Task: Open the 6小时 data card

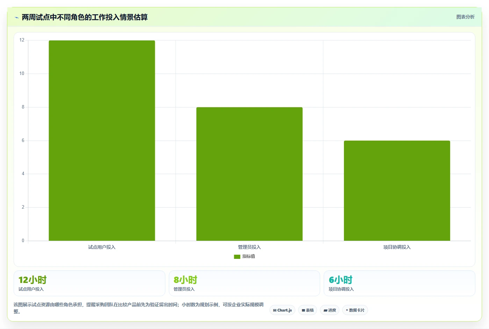Action: (x=400, y=283)
